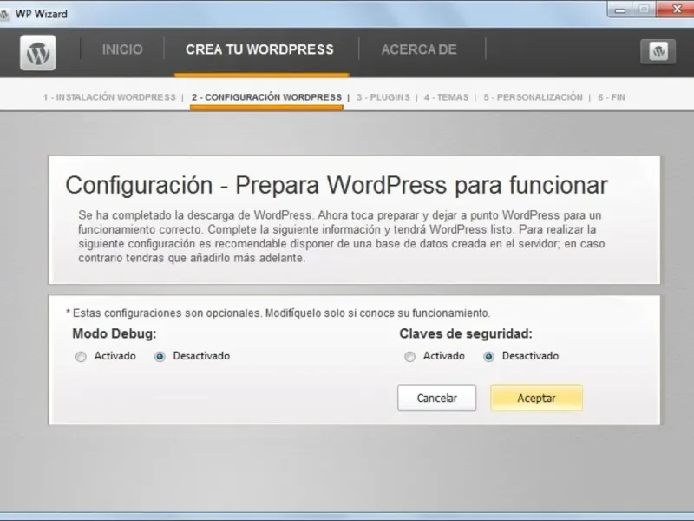This screenshot has height=521, width=694.
Task: Click the Modo Debug label
Action: 115,333
